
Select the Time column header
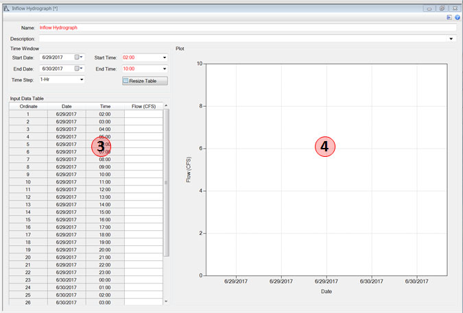pyautogui.click(x=105, y=106)
